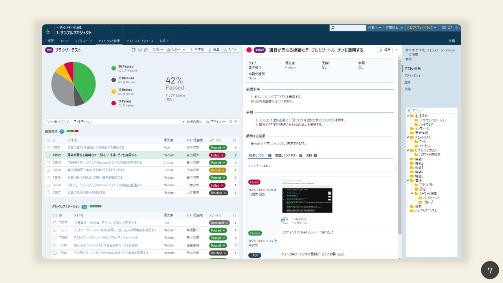Click the lock icon beside the print icon
Image resolution: width=503 pixels, height=283 pixels.
145,50
